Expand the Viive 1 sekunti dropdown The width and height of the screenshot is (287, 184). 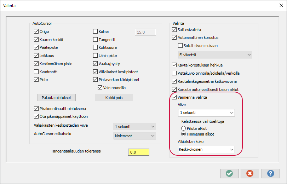pyautogui.click(x=206, y=113)
